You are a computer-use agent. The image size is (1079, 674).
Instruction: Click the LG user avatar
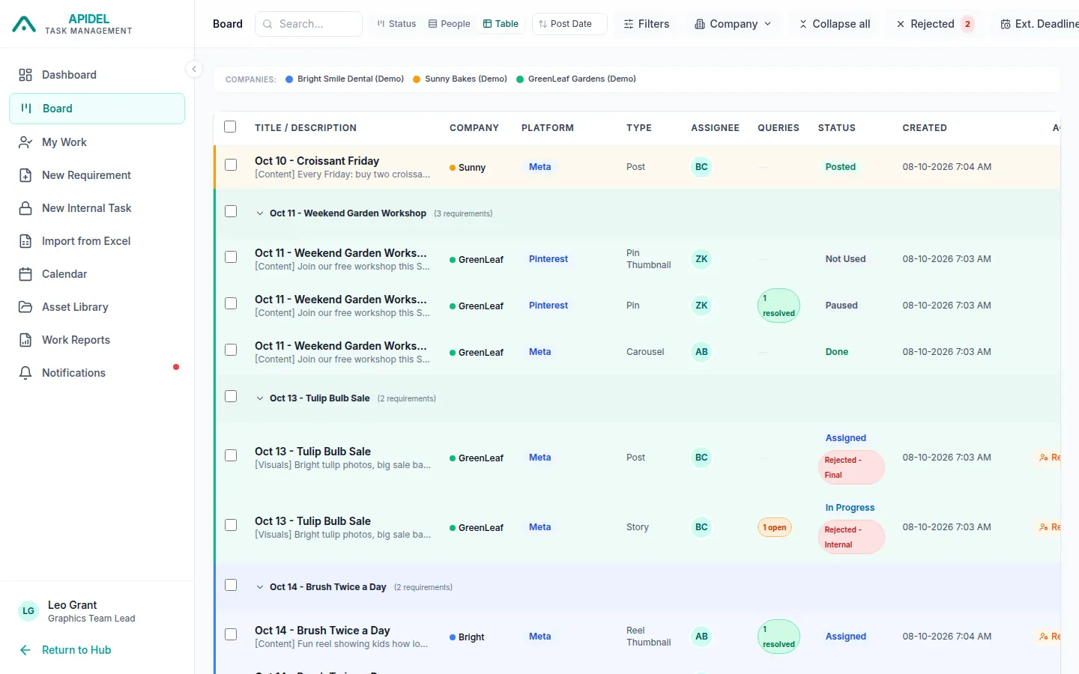[28, 611]
